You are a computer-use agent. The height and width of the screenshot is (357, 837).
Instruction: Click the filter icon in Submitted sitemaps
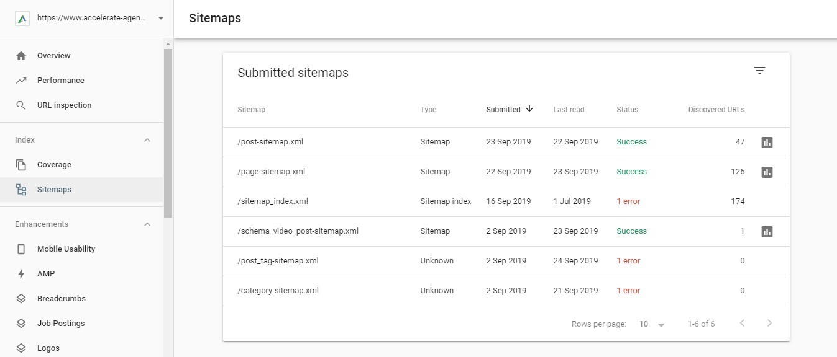point(759,71)
